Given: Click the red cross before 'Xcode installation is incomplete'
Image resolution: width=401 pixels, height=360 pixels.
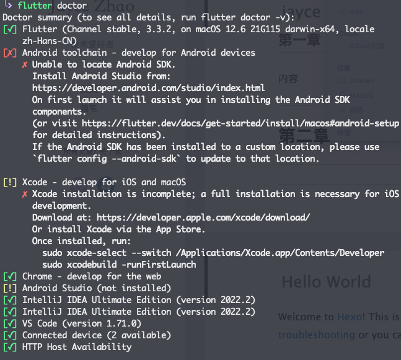Looking at the screenshot, I should (25, 194).
